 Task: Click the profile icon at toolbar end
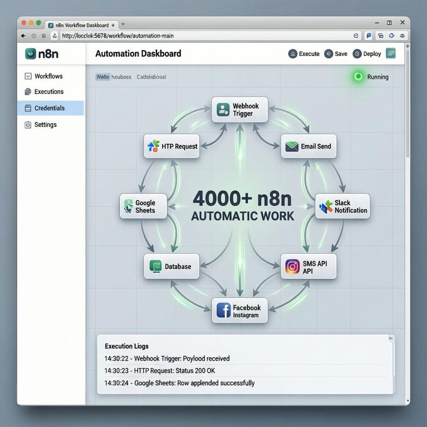pyautogui.click(x=402, y=35)
